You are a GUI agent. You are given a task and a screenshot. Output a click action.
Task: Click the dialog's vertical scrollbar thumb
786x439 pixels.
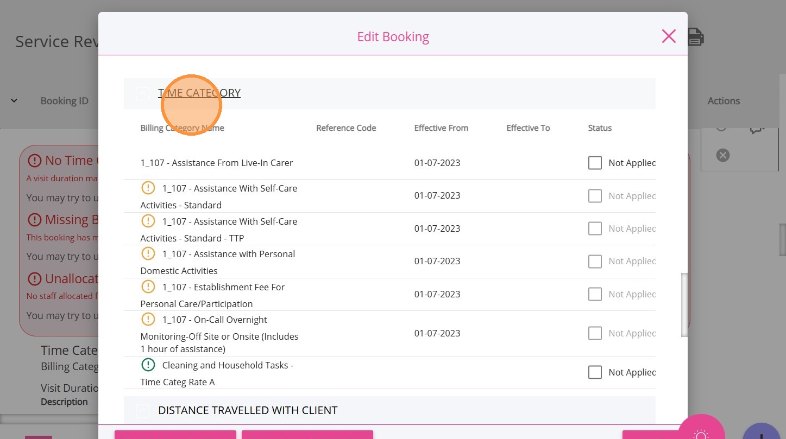[684, 304]
